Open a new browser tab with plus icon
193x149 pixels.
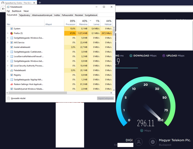tap(40, 2)
